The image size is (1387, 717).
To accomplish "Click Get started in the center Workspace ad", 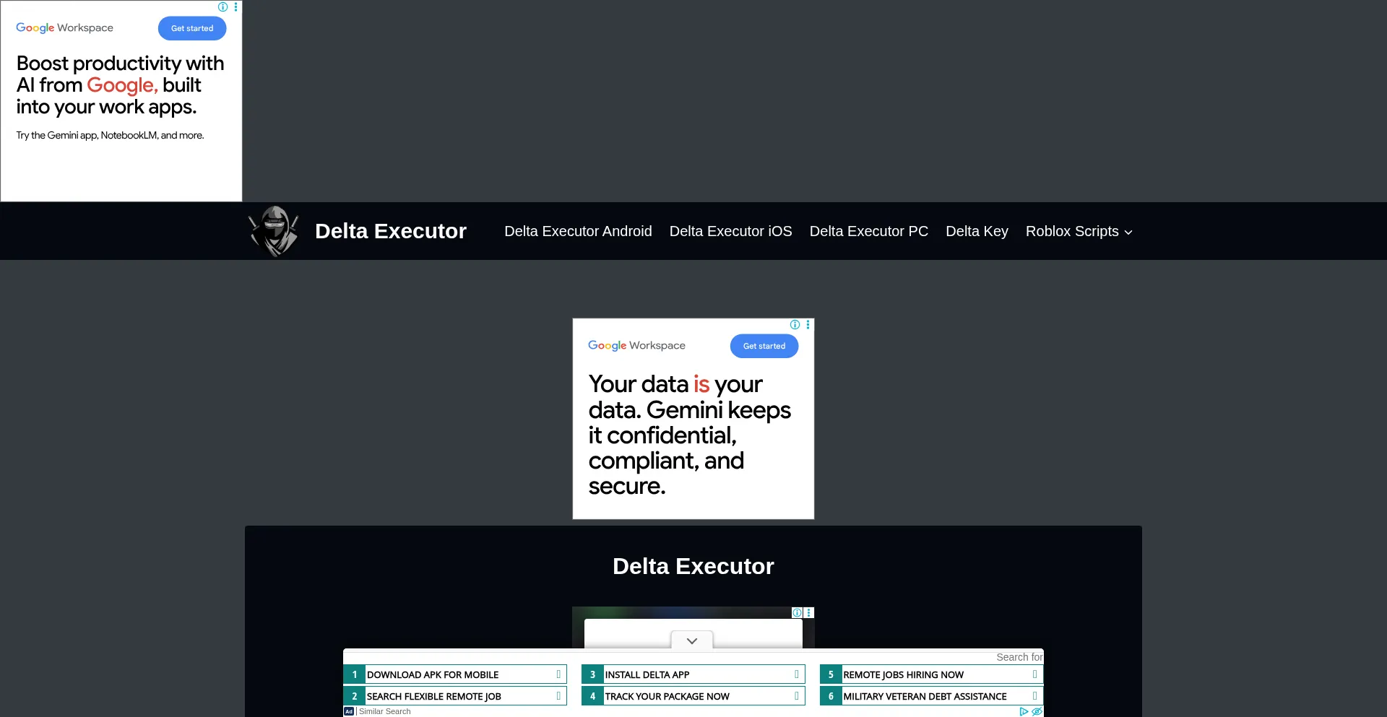I will click(x=764, y=346).
